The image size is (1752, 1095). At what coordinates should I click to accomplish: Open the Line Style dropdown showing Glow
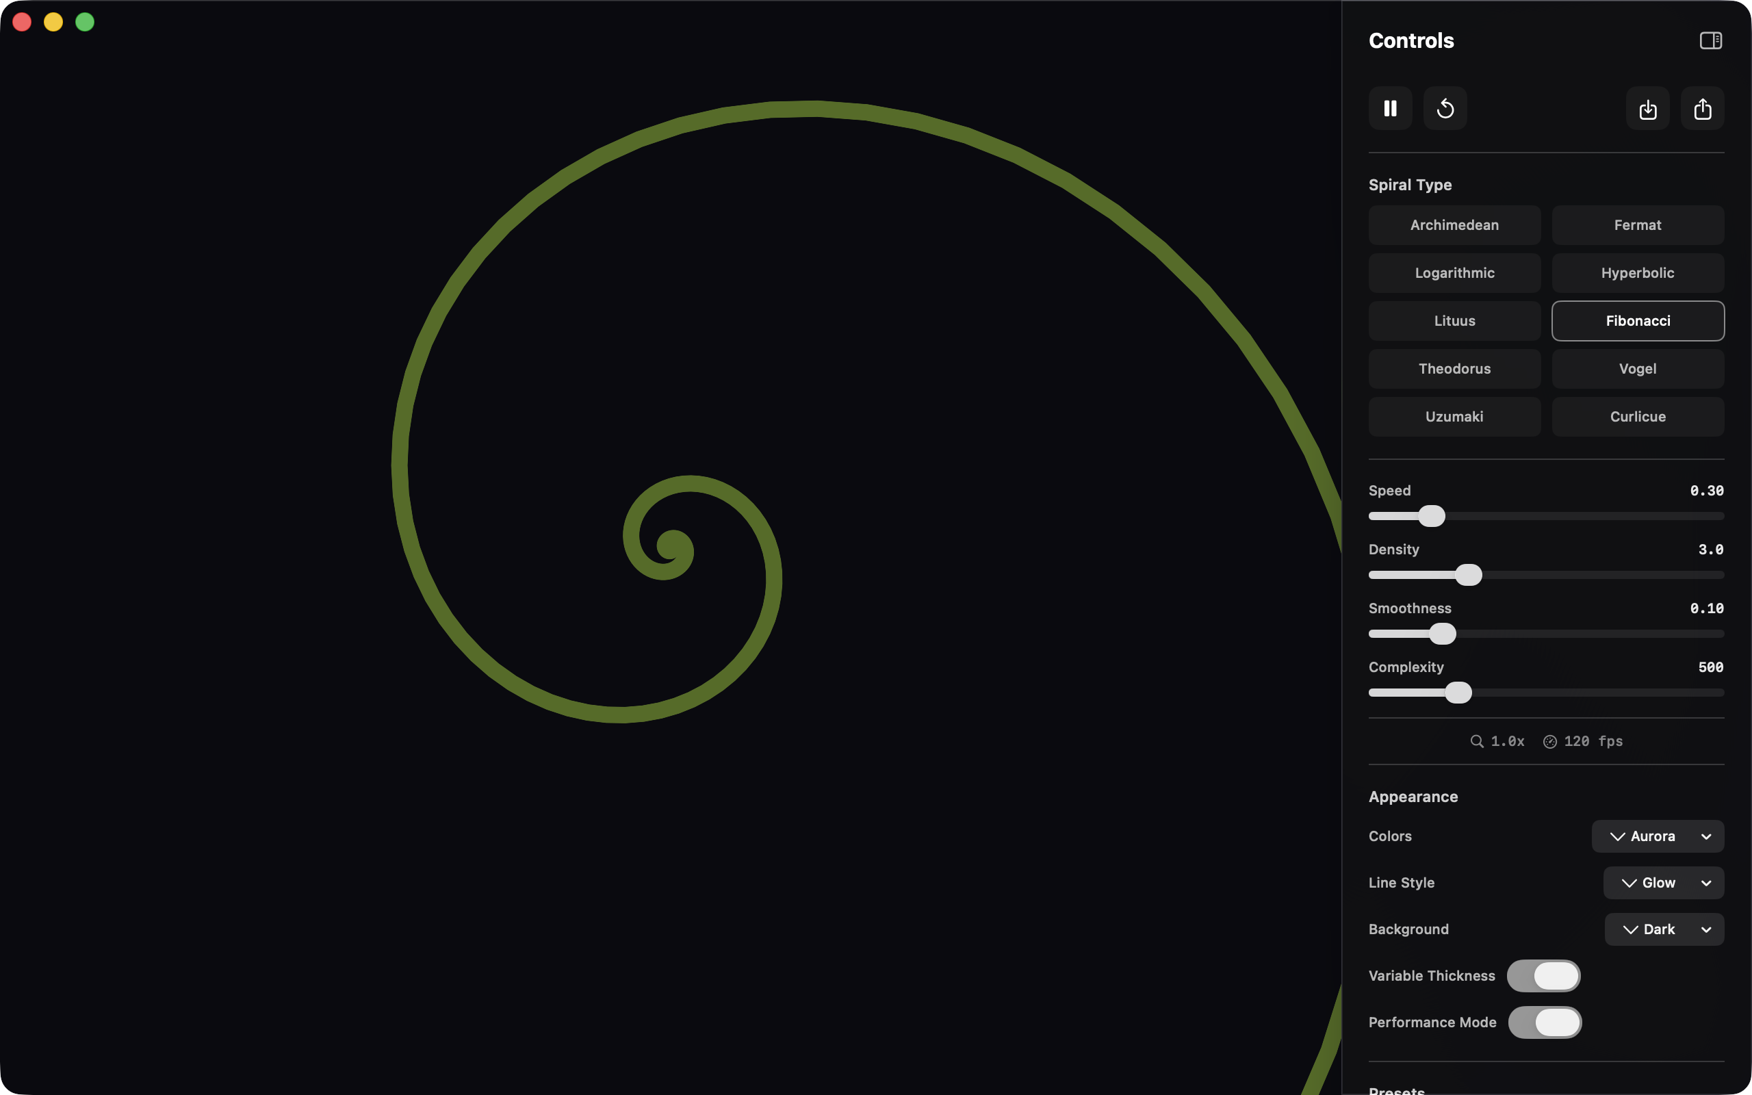point(1663,882)
